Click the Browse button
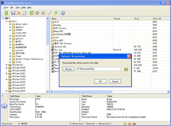The image size is (171, 126). pos(69,69)
